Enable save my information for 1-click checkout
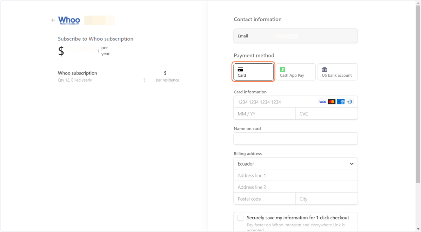The height and width of the screenshot is (232, 421). coord(240,218)
